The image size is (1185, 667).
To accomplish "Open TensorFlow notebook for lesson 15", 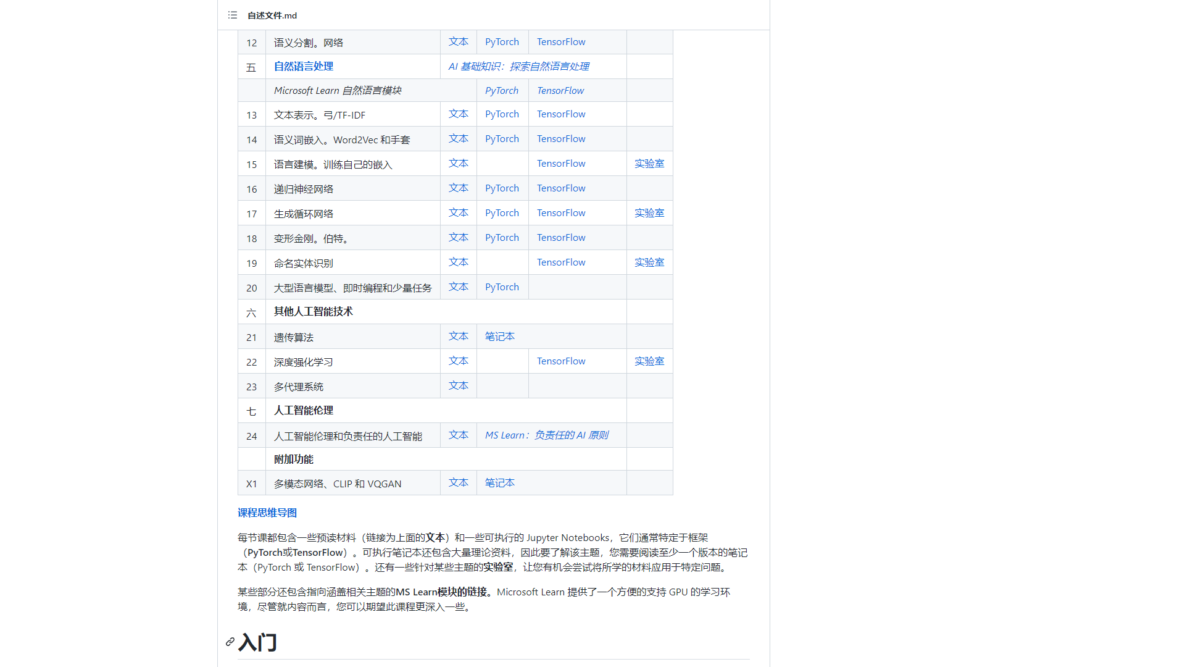I will pyautogui.click(x=560, y=164).
